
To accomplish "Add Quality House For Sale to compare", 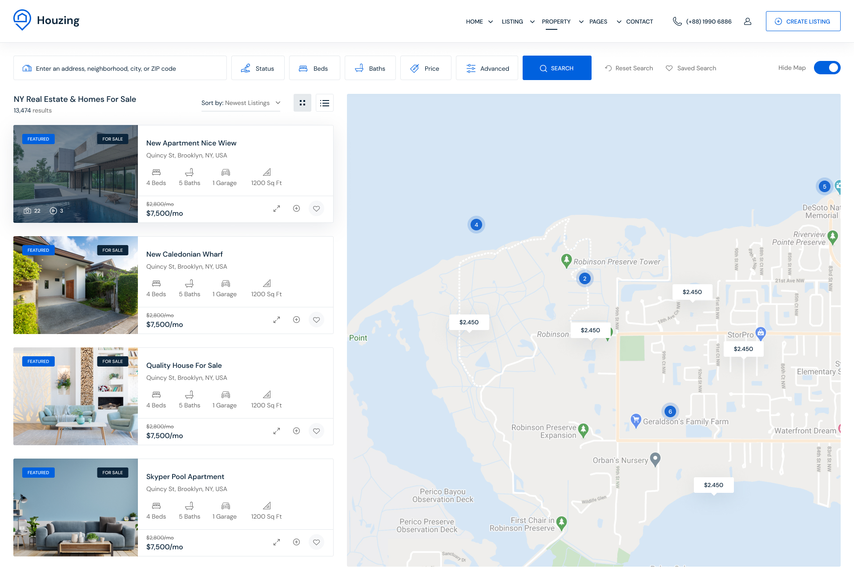I will (x=296, y=431).
